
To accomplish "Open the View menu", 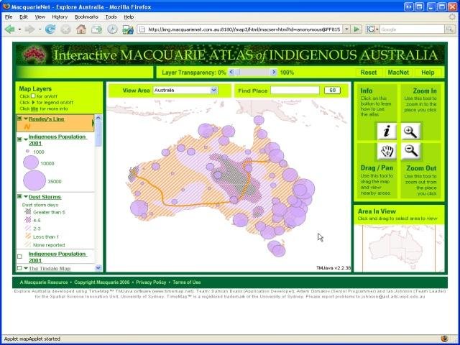I will coord(40,17).
